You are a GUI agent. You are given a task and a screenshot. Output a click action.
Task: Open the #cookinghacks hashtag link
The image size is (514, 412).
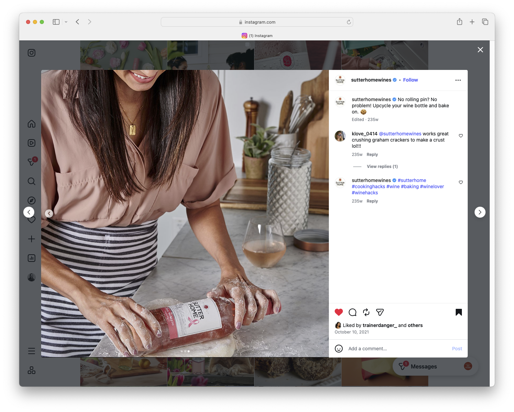pos(368,186)
